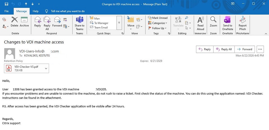Viewport: 269px width, 130px height.
Task: Click the expiry date '6/21/2029'
Action: click(156, 61)
